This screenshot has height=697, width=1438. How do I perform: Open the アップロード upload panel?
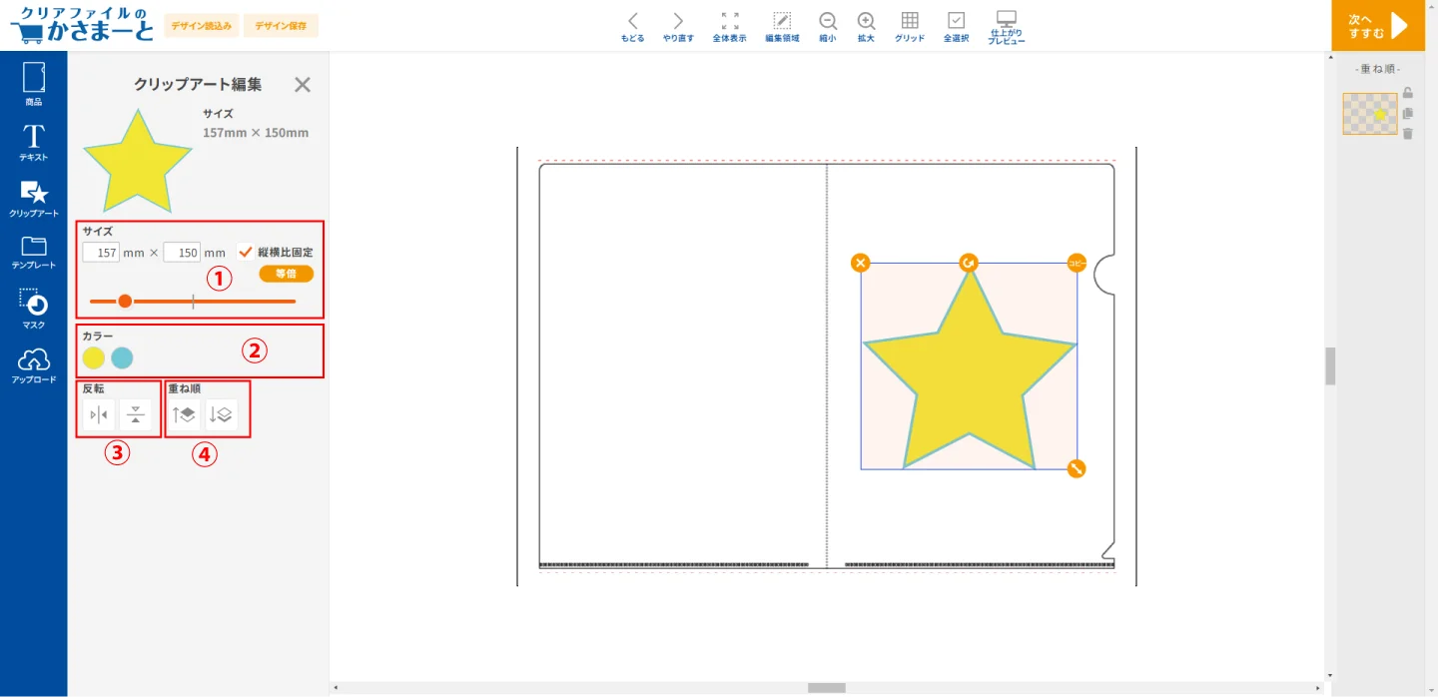[x=34, y=365]
